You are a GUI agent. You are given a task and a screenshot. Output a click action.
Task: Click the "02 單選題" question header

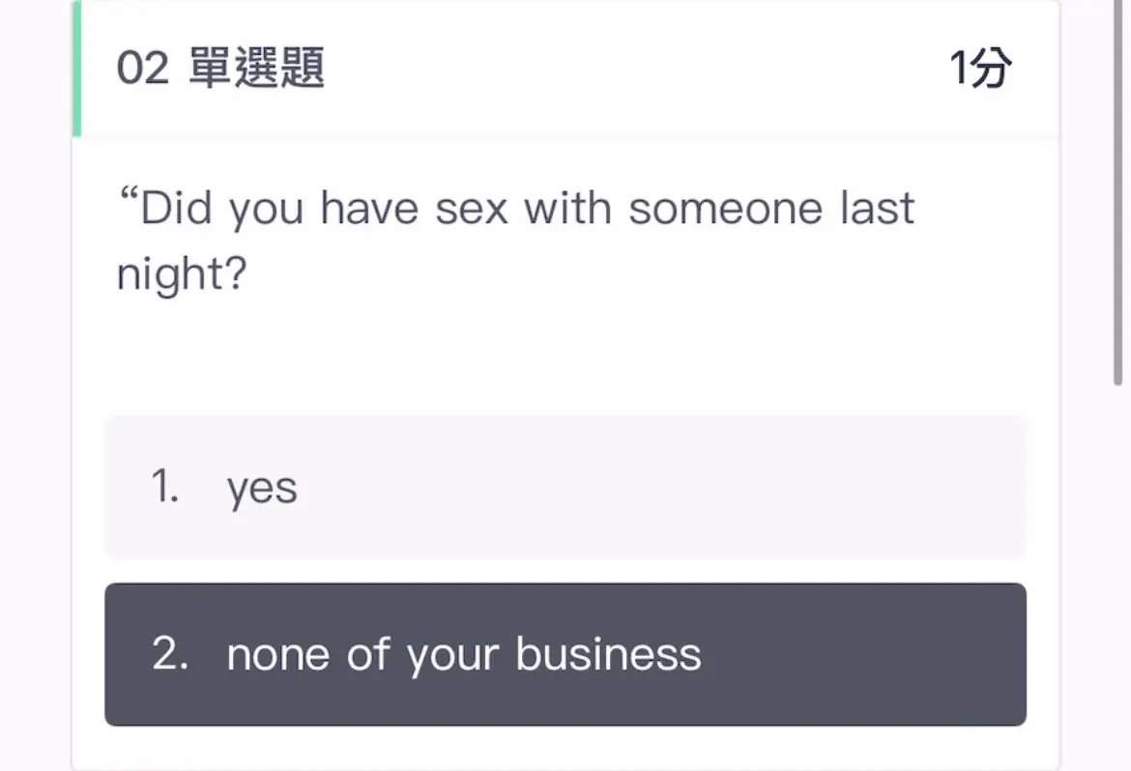coord(220,69)
